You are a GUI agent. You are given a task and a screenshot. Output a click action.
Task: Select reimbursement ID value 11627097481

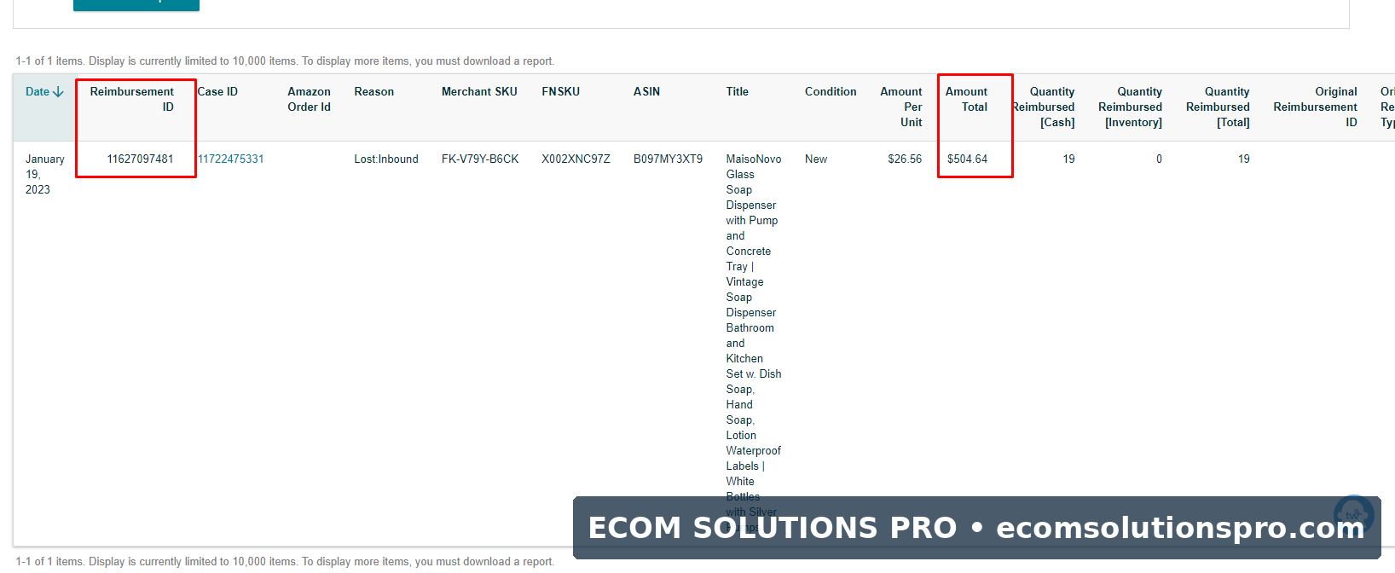[x=140, y=159]
